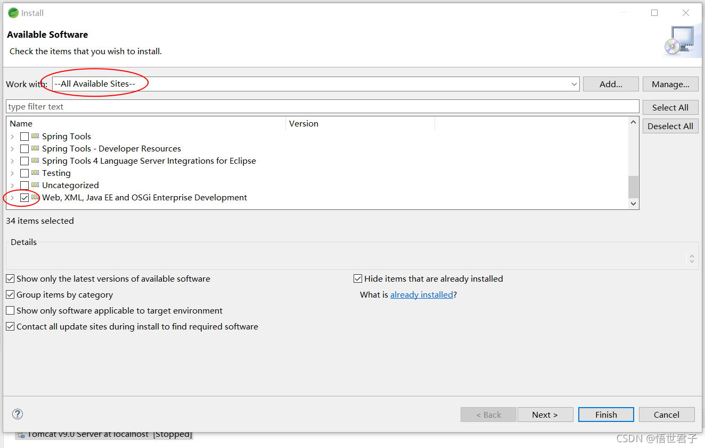Click the Select All button
The height and width of the screenshot is (448, 705).
tap(670, 107)
